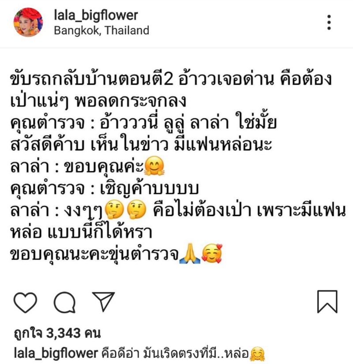The width and height of the screenshot is (353, 364).
Task: Open the three-dot post options menu
Action: coord(329,23)
